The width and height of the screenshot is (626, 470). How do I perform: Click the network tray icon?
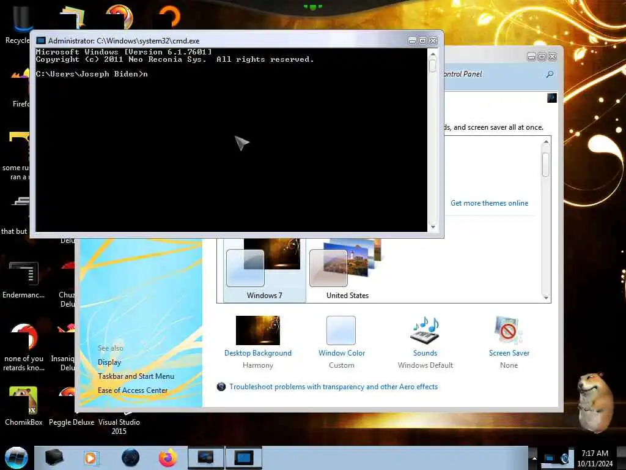tap(550, 458)
